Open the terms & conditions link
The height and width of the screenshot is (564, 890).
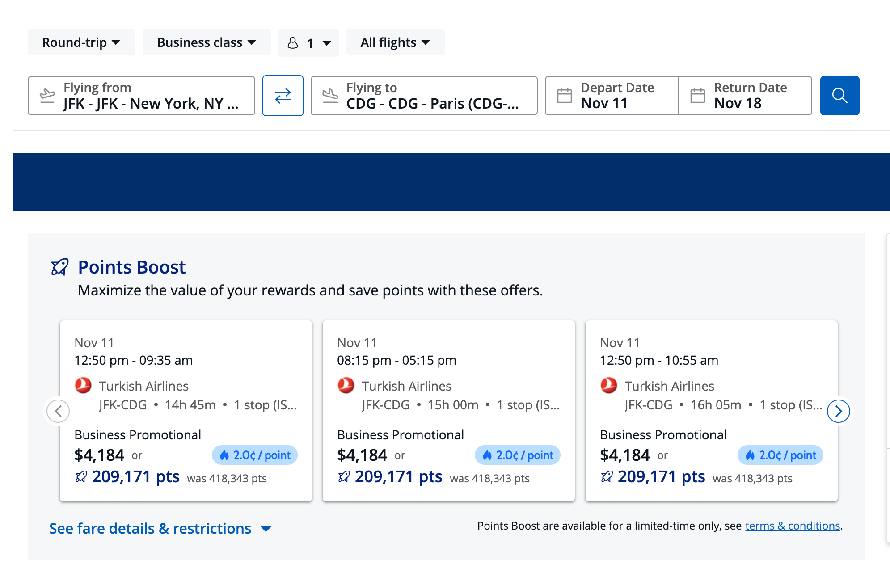793,526
